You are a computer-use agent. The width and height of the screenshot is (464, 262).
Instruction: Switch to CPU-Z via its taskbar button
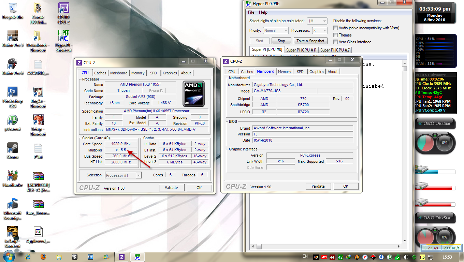tap(122, 257)
